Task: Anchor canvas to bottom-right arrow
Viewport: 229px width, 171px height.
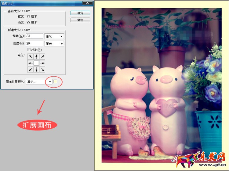Action: [42, 70]
